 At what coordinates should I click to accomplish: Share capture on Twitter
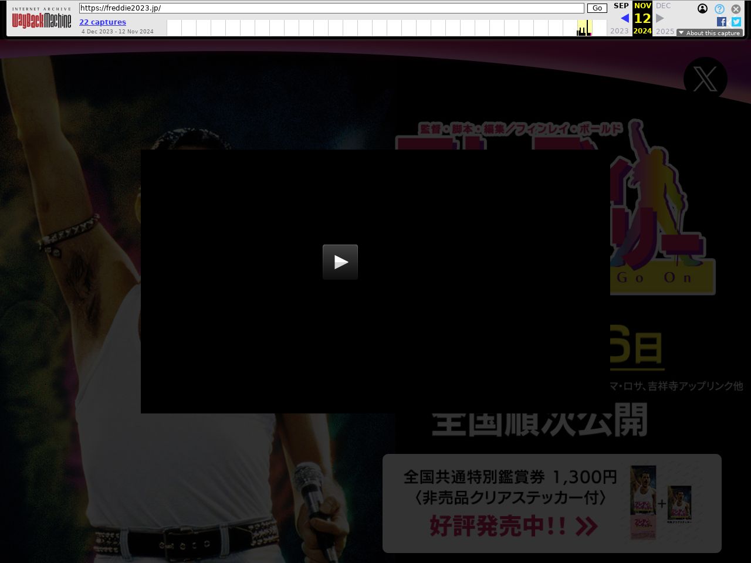[x=736, y=22]
